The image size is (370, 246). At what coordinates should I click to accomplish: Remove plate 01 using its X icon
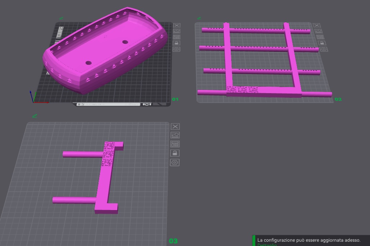click(x=176, y=26)
